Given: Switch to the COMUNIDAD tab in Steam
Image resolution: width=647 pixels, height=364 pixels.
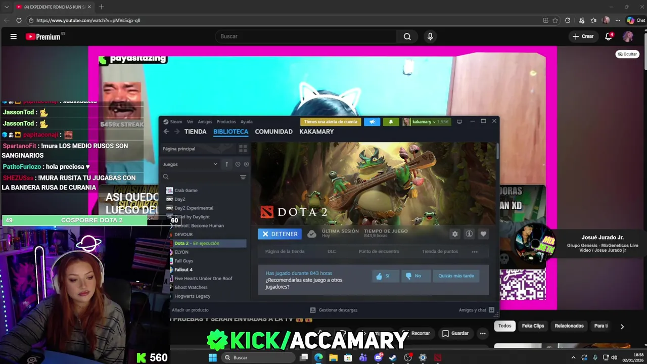Looking at the screenshot, I should tap(273, 131).
